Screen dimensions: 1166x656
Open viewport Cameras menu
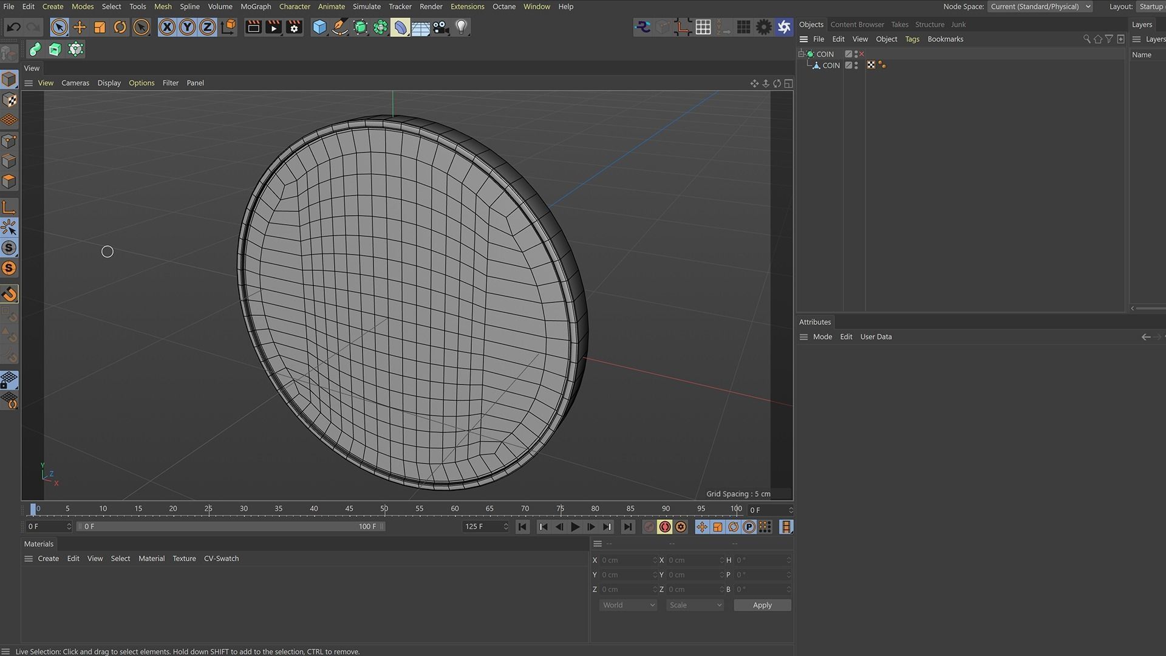point(75,83)
